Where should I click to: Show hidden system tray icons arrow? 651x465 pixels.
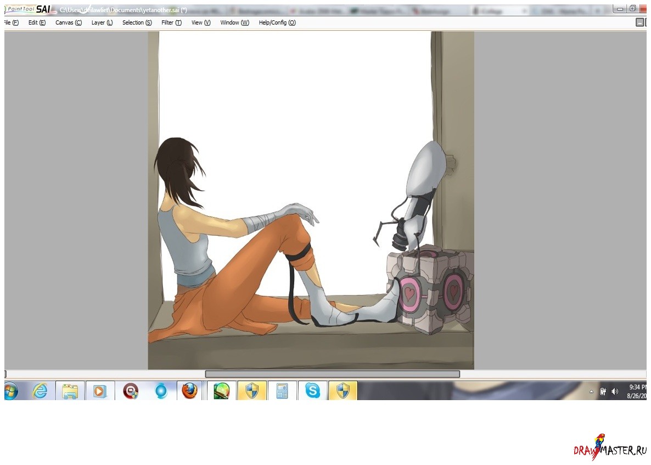[591, 391]
